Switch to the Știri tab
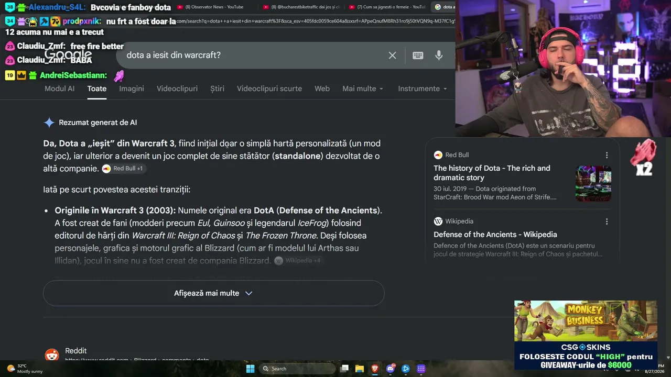 (x=217, y=89)
